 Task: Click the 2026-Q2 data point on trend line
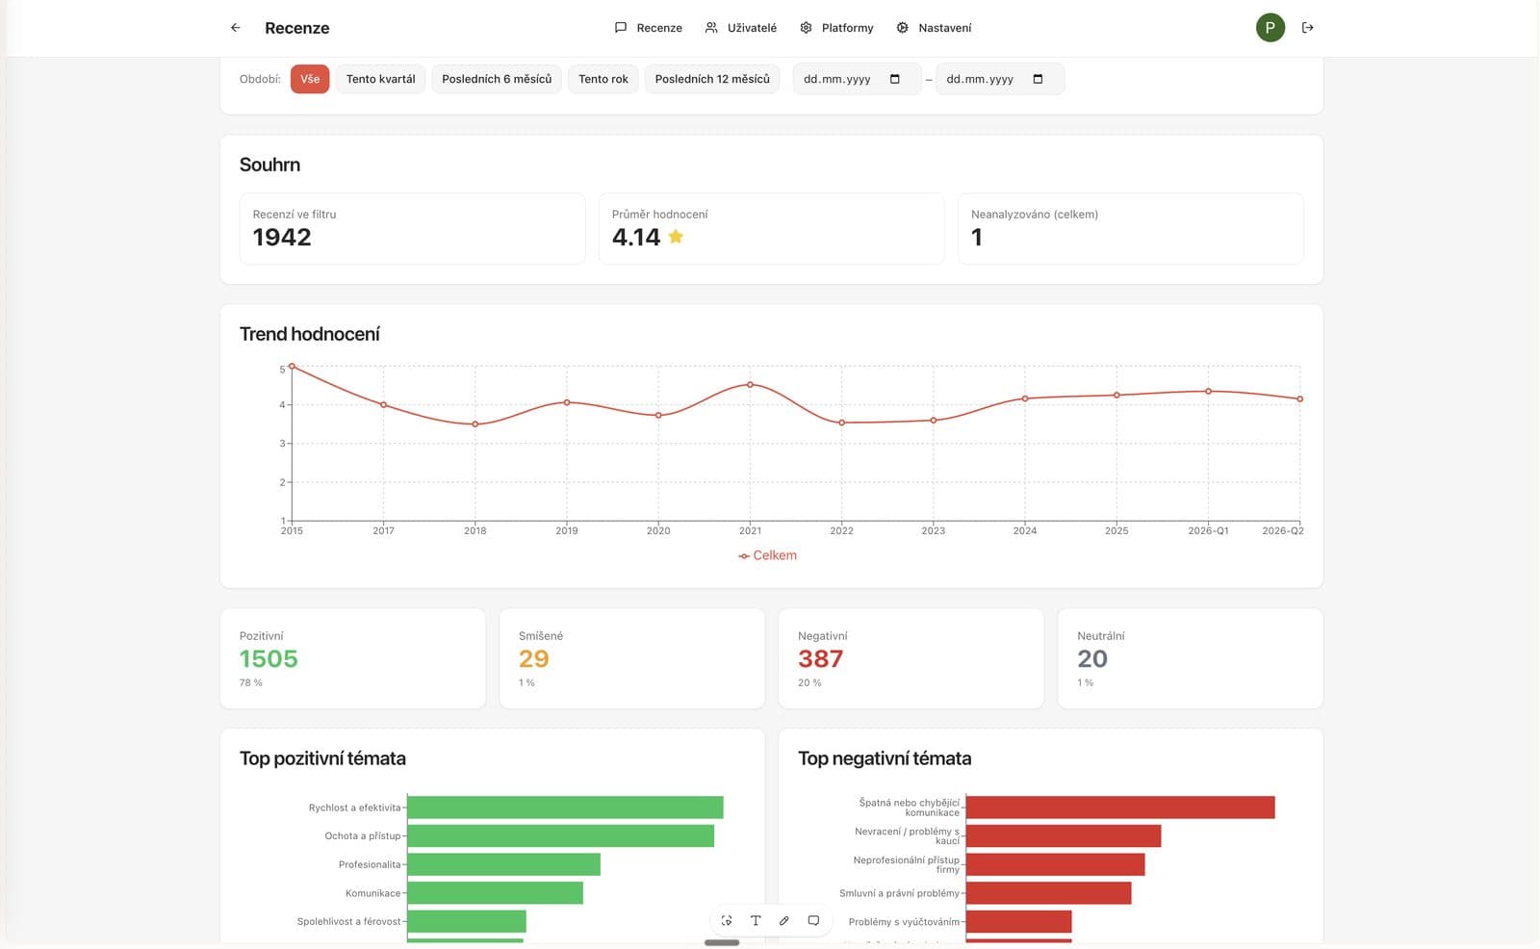1300,398
